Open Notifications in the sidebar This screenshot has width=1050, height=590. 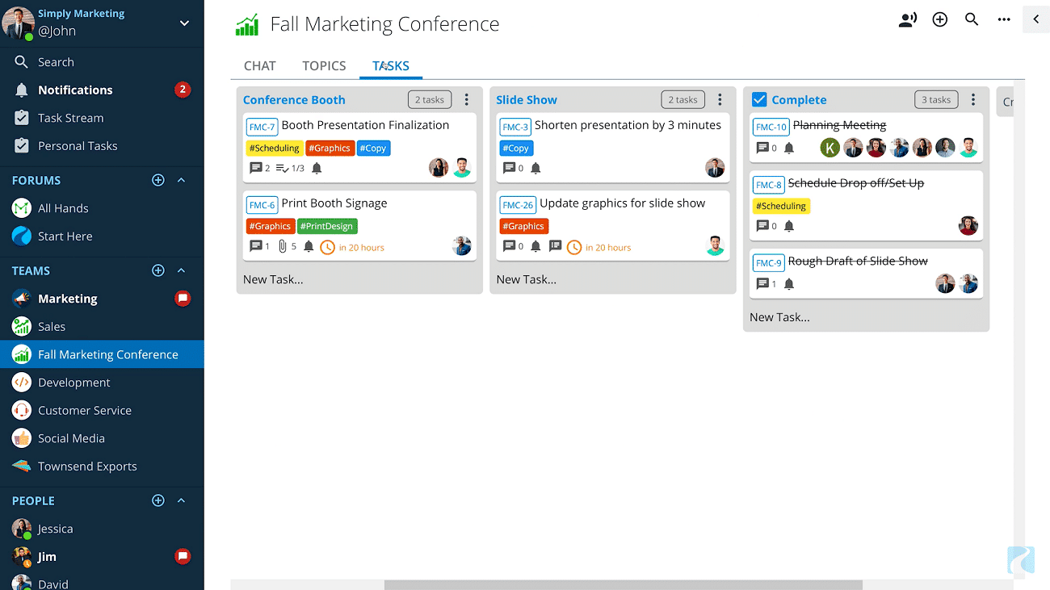pos(75,90)
